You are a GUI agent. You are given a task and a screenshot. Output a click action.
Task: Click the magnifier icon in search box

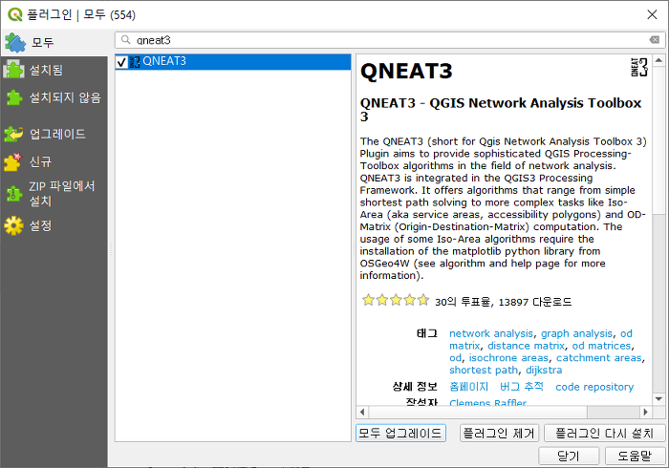coord(125,40)
